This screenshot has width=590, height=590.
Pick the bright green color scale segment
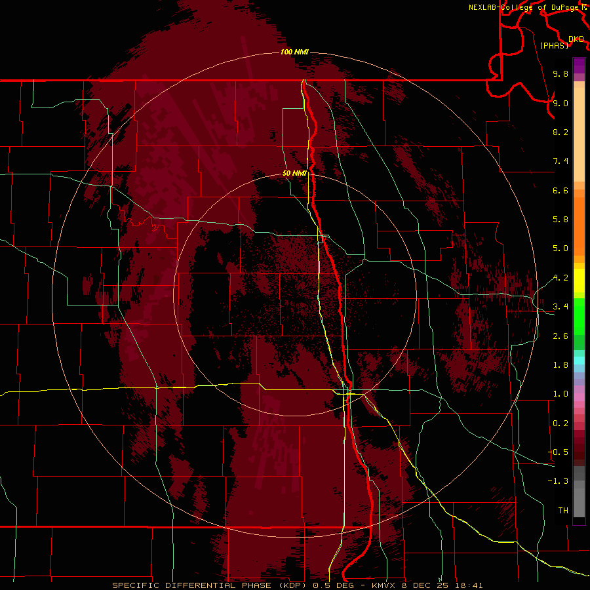(579, 317)
